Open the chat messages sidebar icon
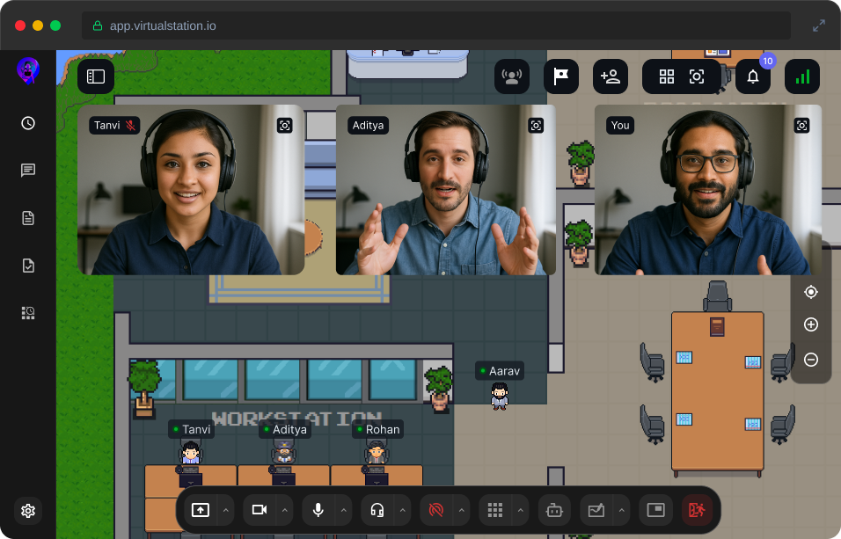 click(x=28, y=171)
